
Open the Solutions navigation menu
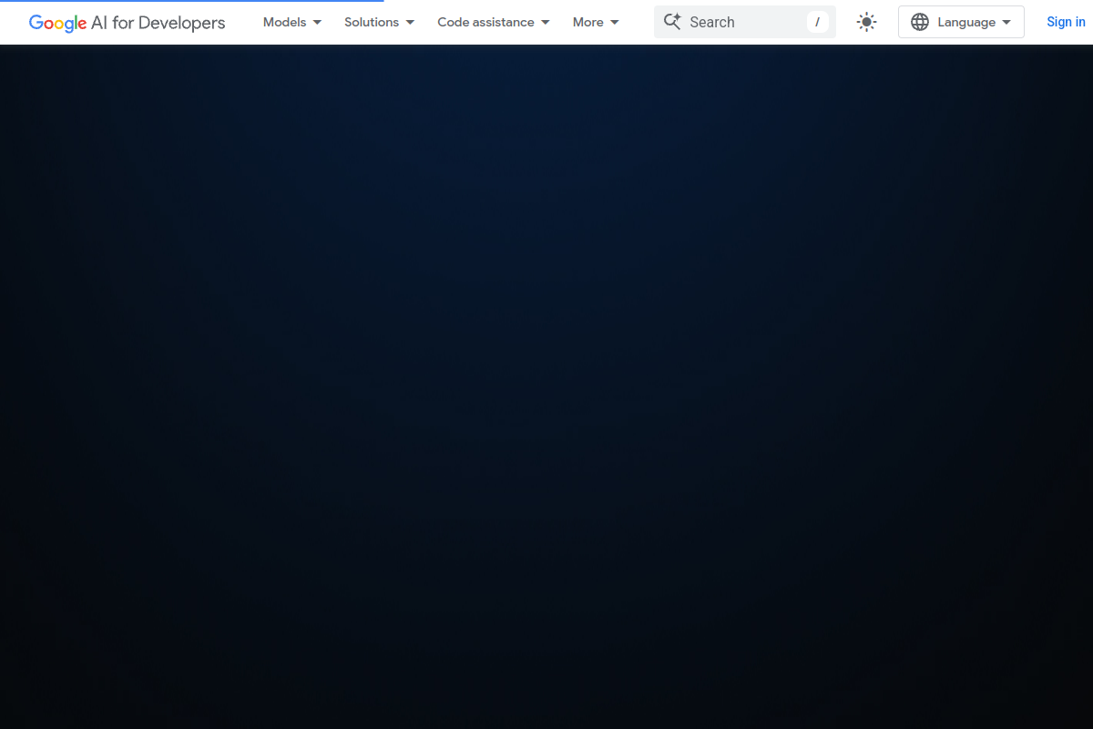[x=372, y=22]
